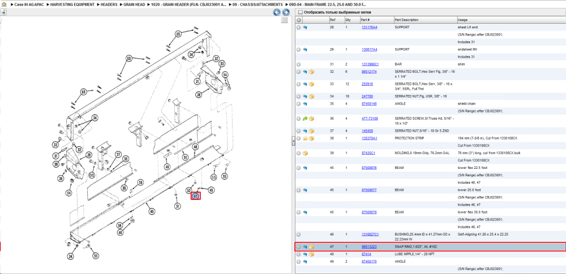This screenshot has width=566, height=274.
Task: Click the plus icon in the table header
Action: click(298, 20)
